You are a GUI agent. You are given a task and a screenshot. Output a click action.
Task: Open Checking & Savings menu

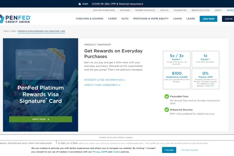tap(90, 19)
